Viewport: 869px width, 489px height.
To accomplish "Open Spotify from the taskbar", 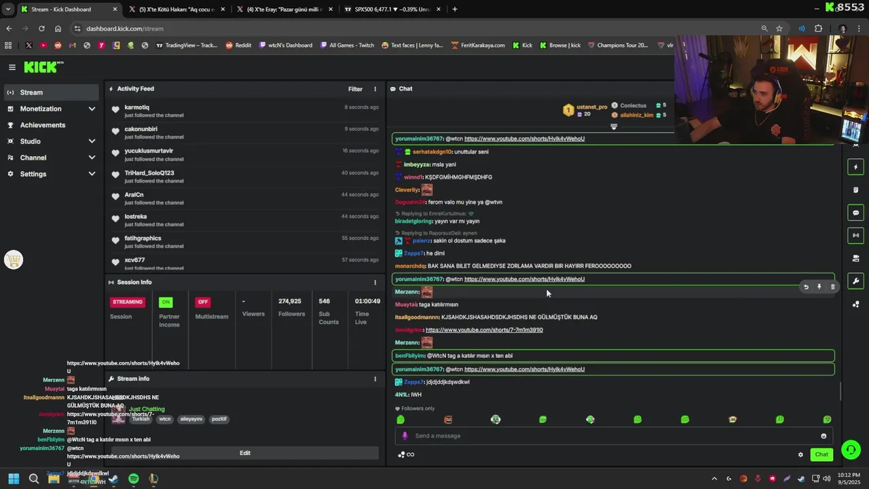I will tap(134, 479).
